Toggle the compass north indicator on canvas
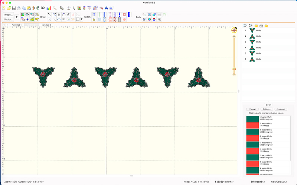The image size is (297, 185). pyautogui.click(x=234, y=30)
